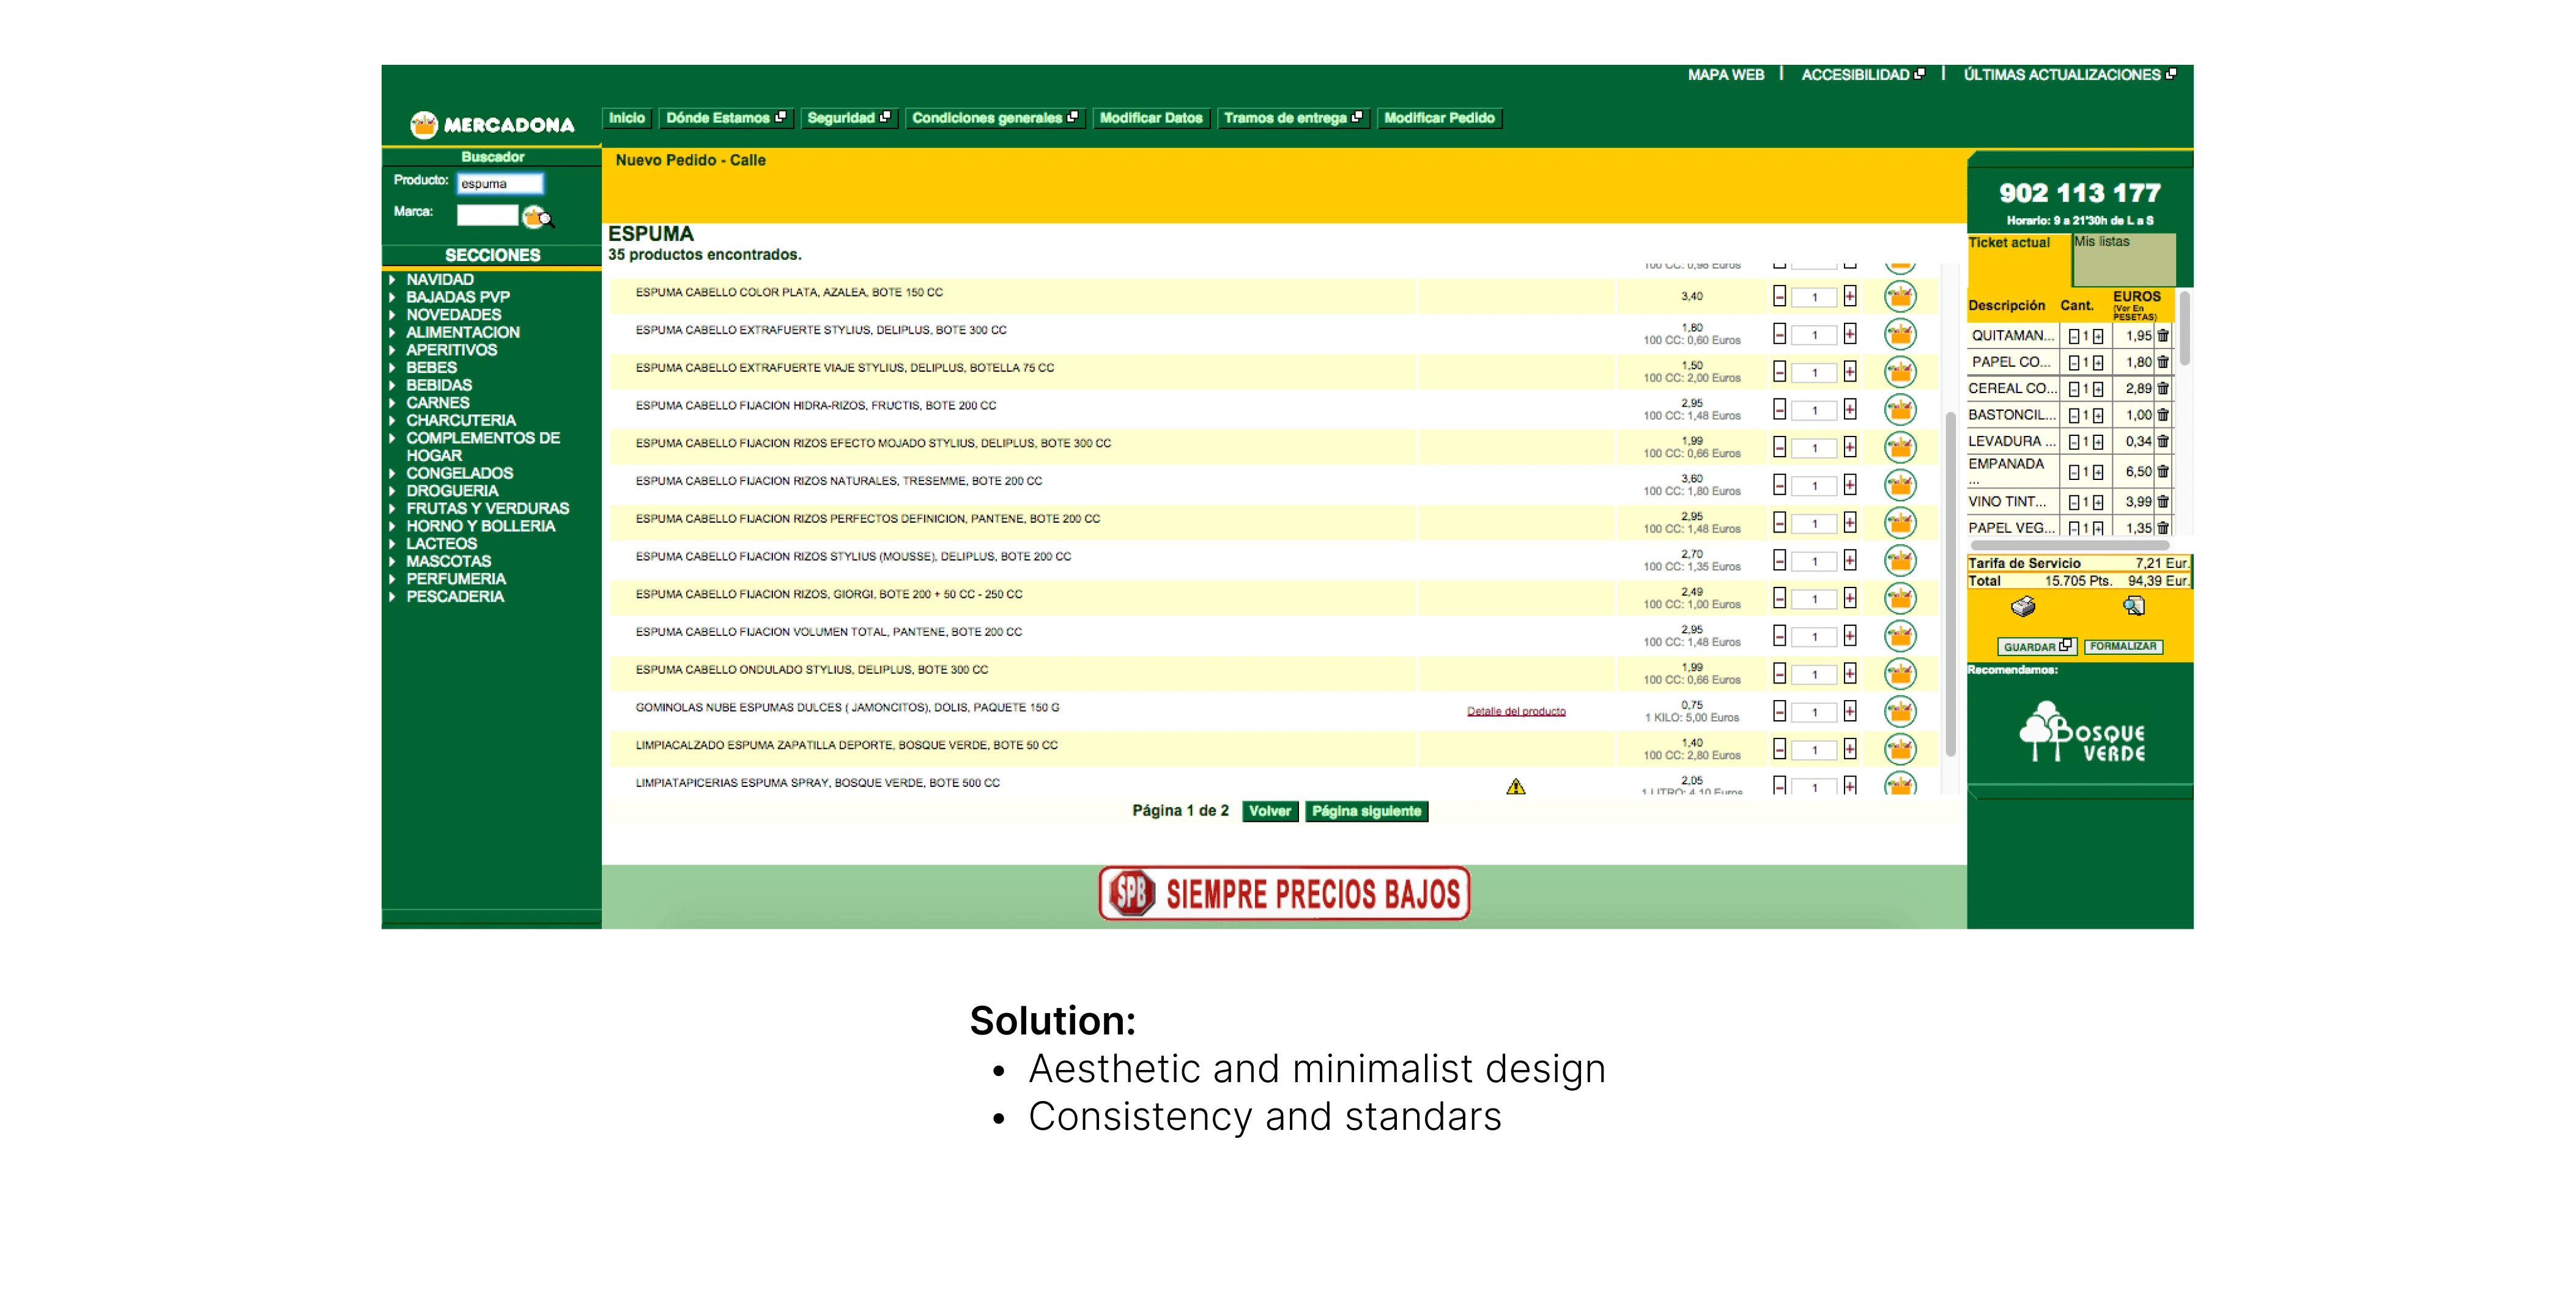Expand the ALIMENTACION section

pyautogui.click(x=462, y=332)
